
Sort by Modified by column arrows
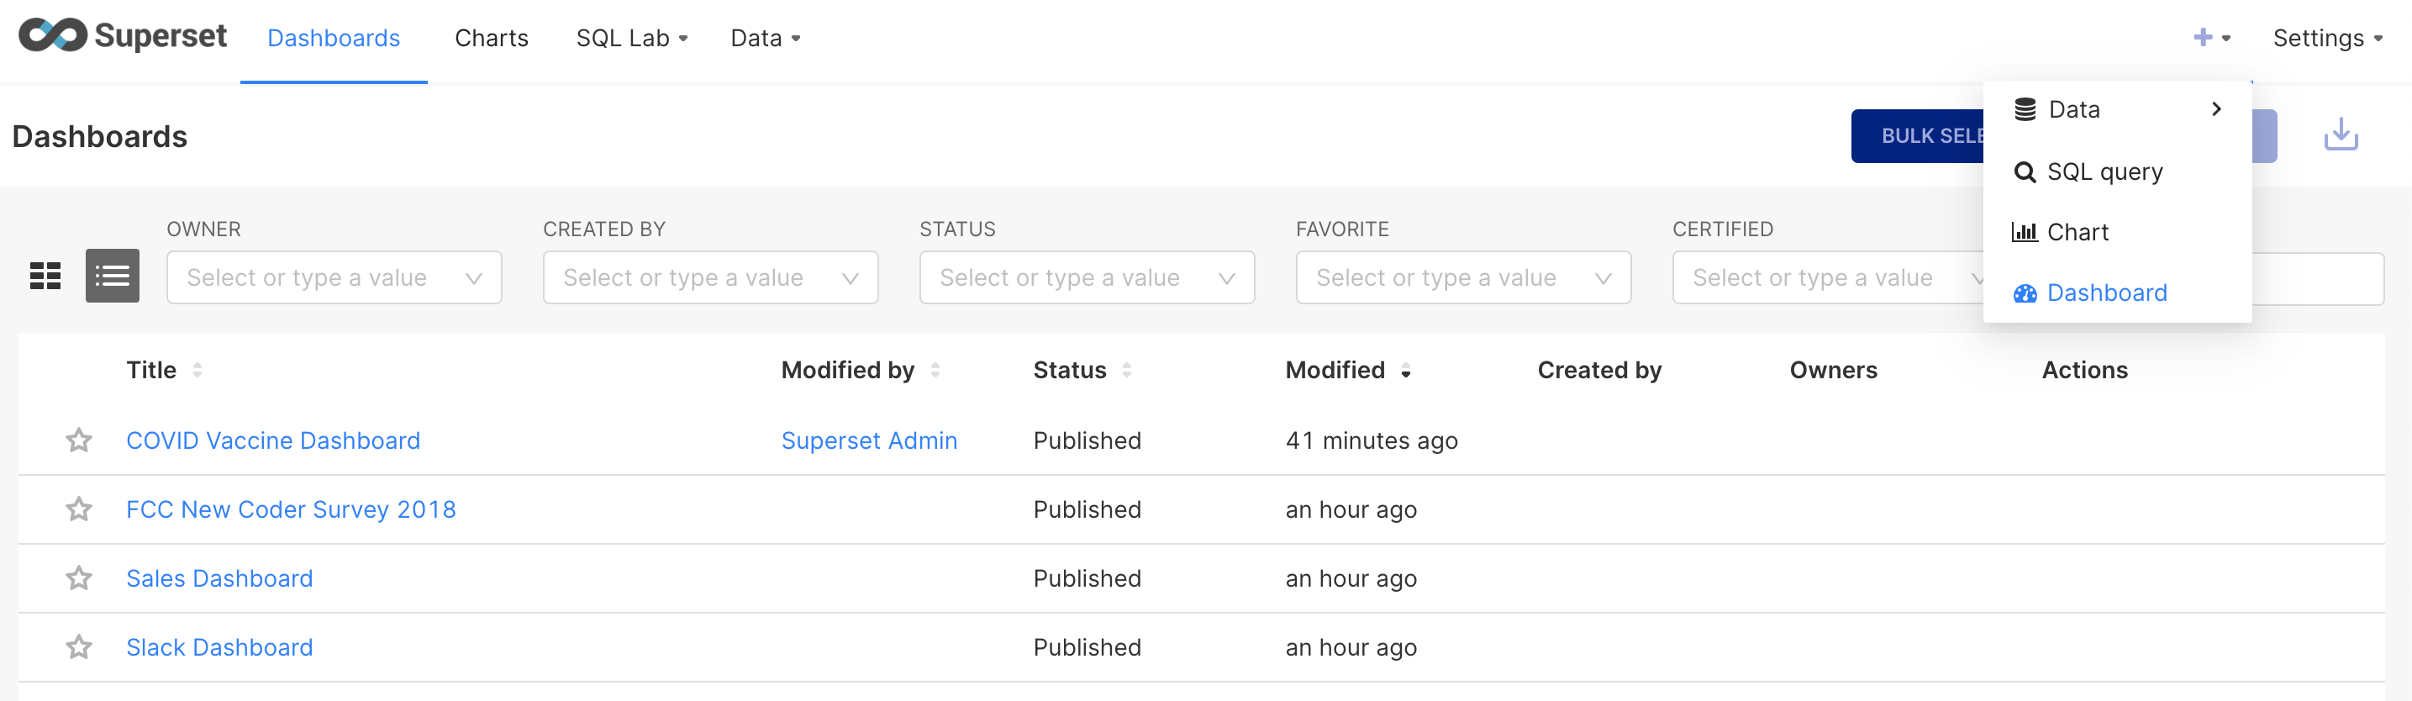point(935,371)
